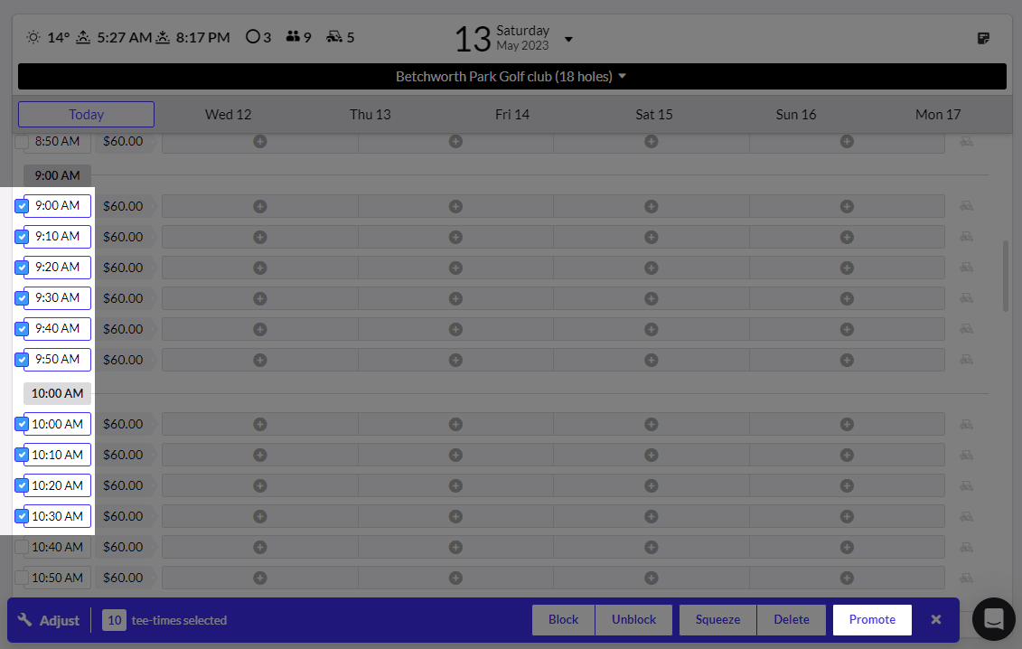Switch to the Sat 15 tab
The width and height of the screenshot is (1022, 649).
[x=653, y=114]
